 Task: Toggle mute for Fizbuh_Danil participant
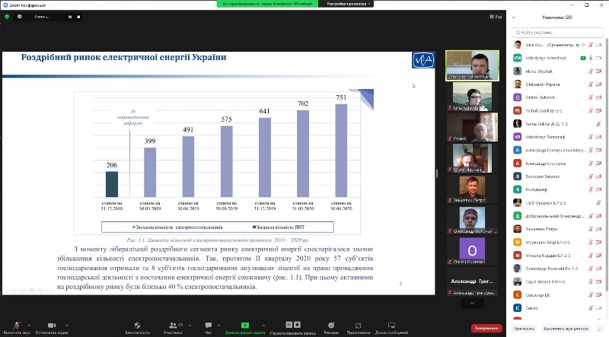[x=591, y=110]
